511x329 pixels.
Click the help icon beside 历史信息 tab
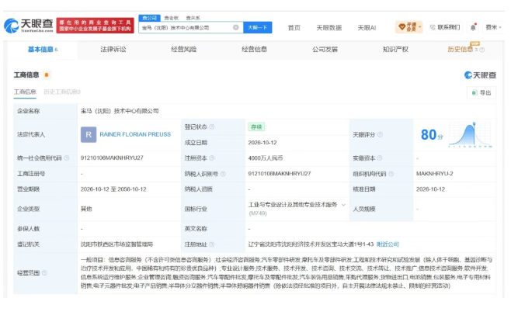(x=482, y=50)
